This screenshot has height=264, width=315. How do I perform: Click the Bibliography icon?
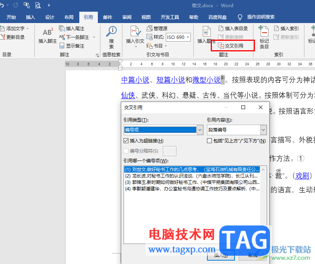point(149,46)
